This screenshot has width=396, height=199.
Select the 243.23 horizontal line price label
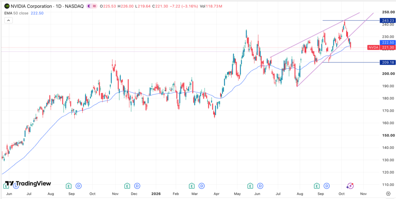387,20
